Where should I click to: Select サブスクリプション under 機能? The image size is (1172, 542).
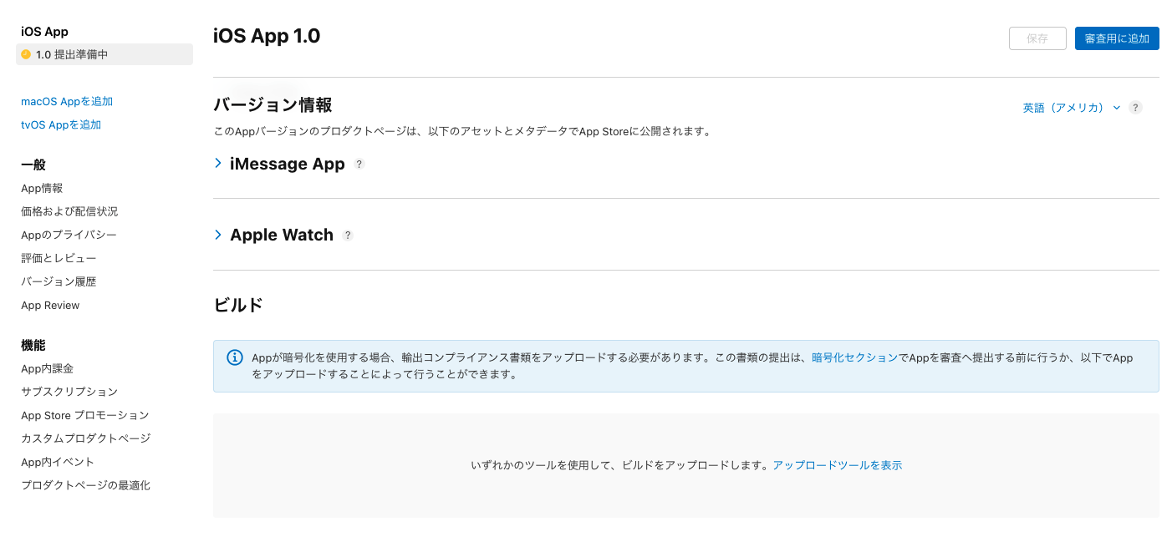click(x=69, y=392)
